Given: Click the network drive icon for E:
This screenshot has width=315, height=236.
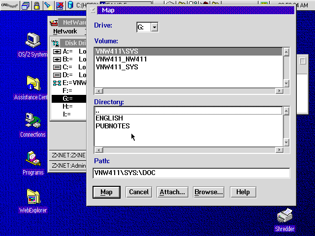Looking at the screenshot, I should point(57,83).
